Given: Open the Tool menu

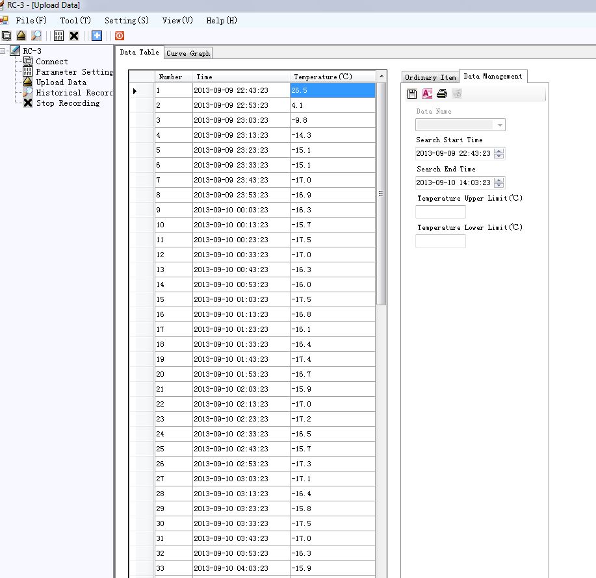Looking at the screenshot, I should click(75, 21).
